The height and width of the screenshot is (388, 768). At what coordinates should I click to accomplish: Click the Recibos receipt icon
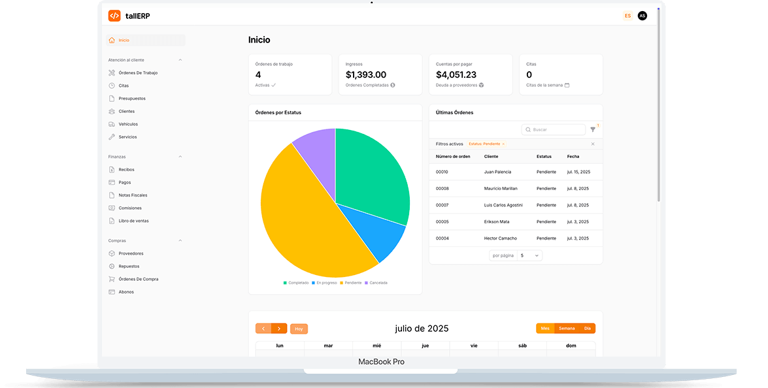(112, 170)
